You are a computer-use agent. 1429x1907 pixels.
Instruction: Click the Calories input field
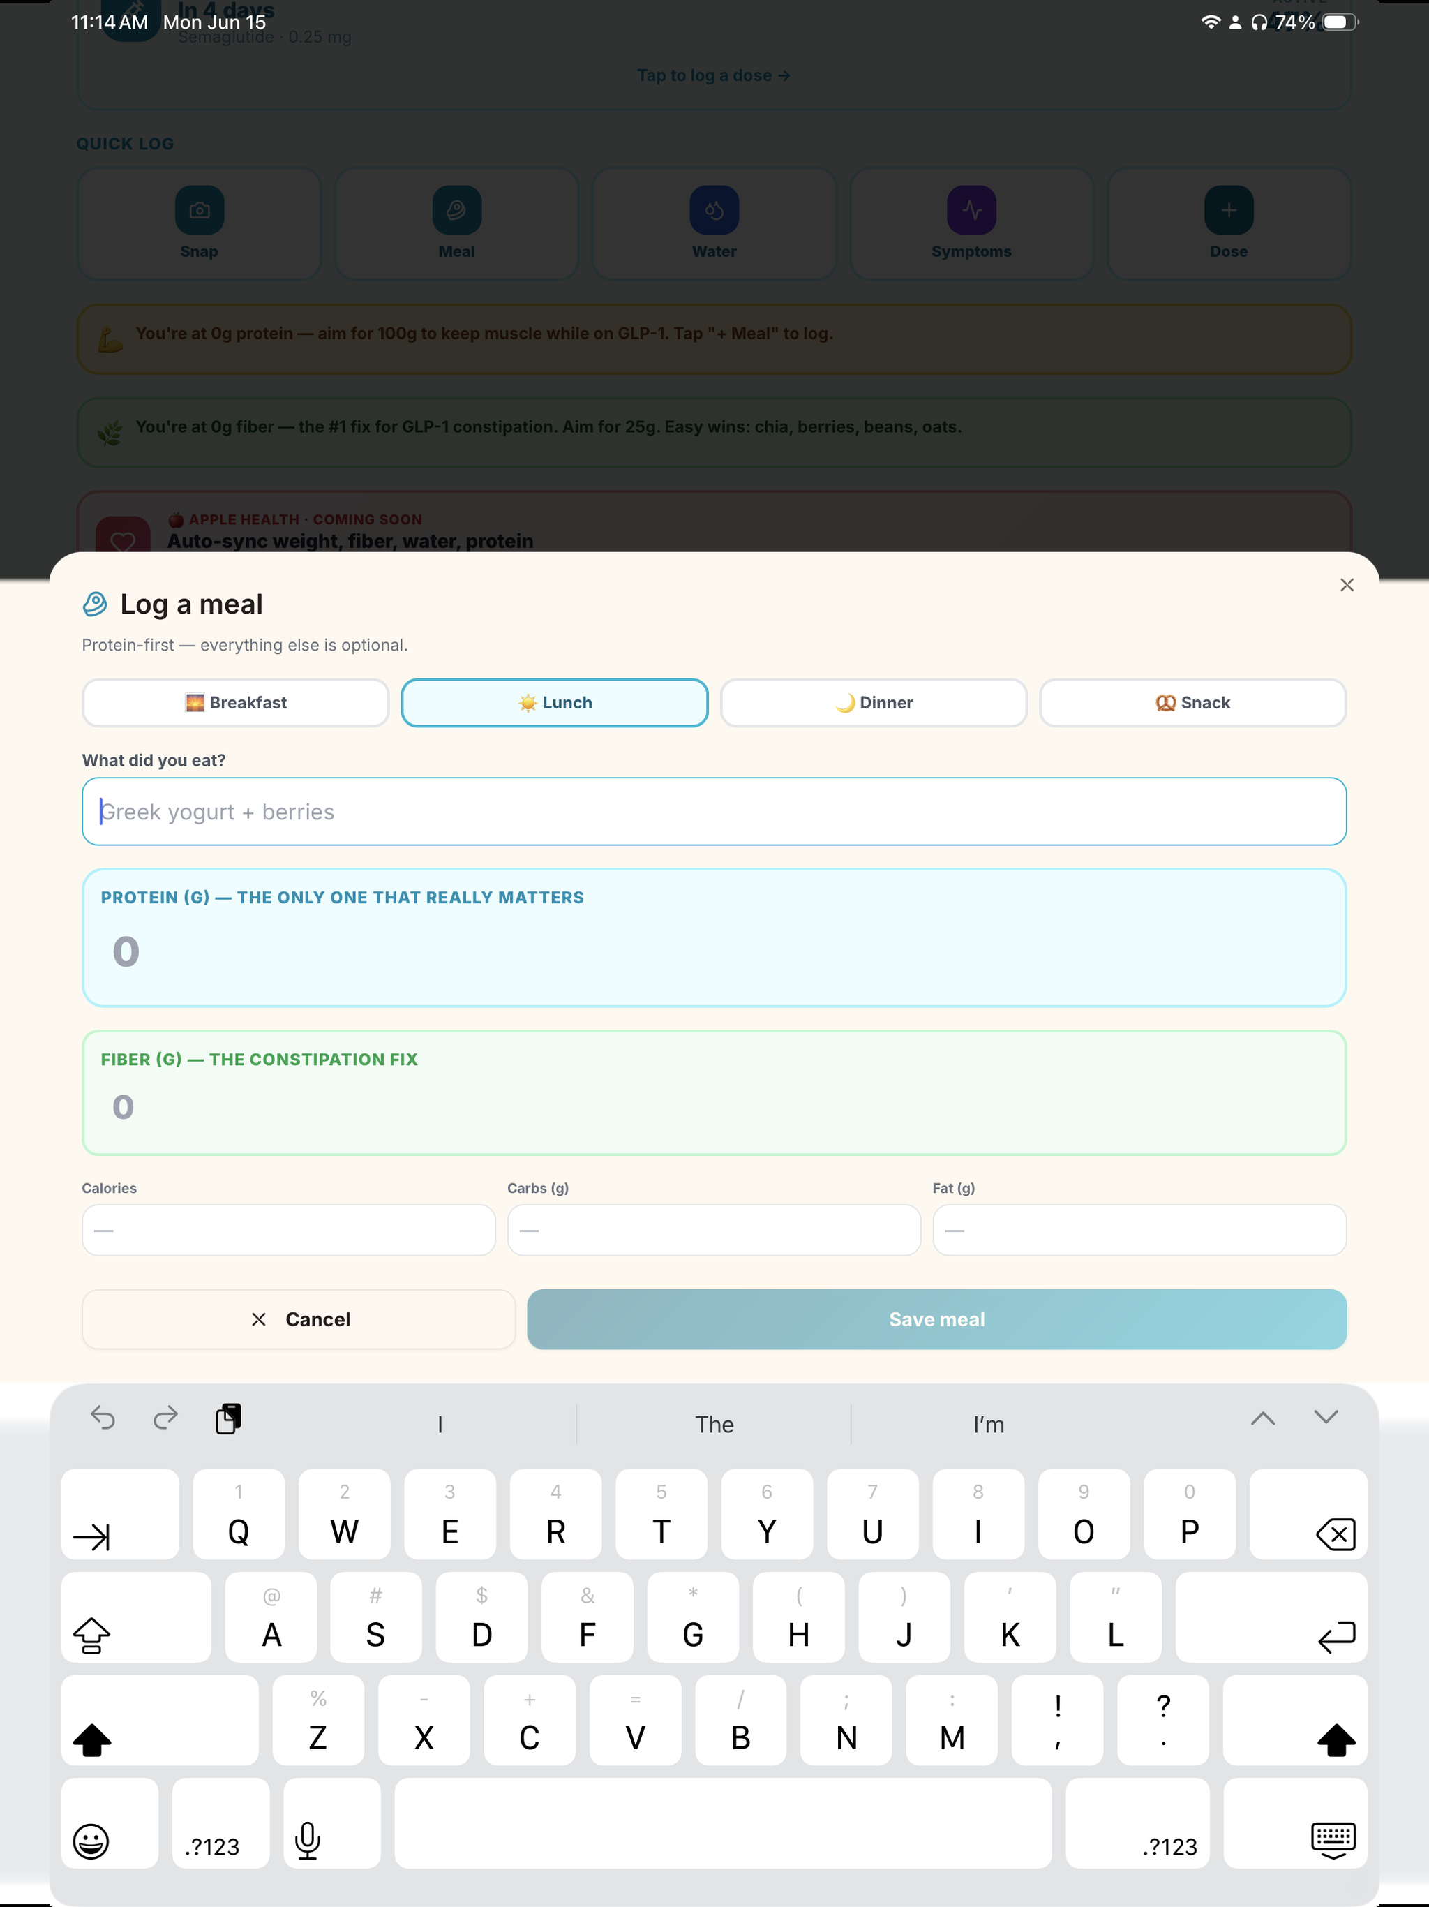289,1229
